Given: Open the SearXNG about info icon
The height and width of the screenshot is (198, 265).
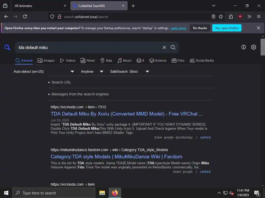Looking at the screenshot, I should pyautogui.click(x=244, y=47).
